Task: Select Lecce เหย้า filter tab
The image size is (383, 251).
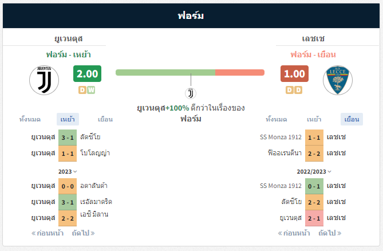Action: [314, 119]
